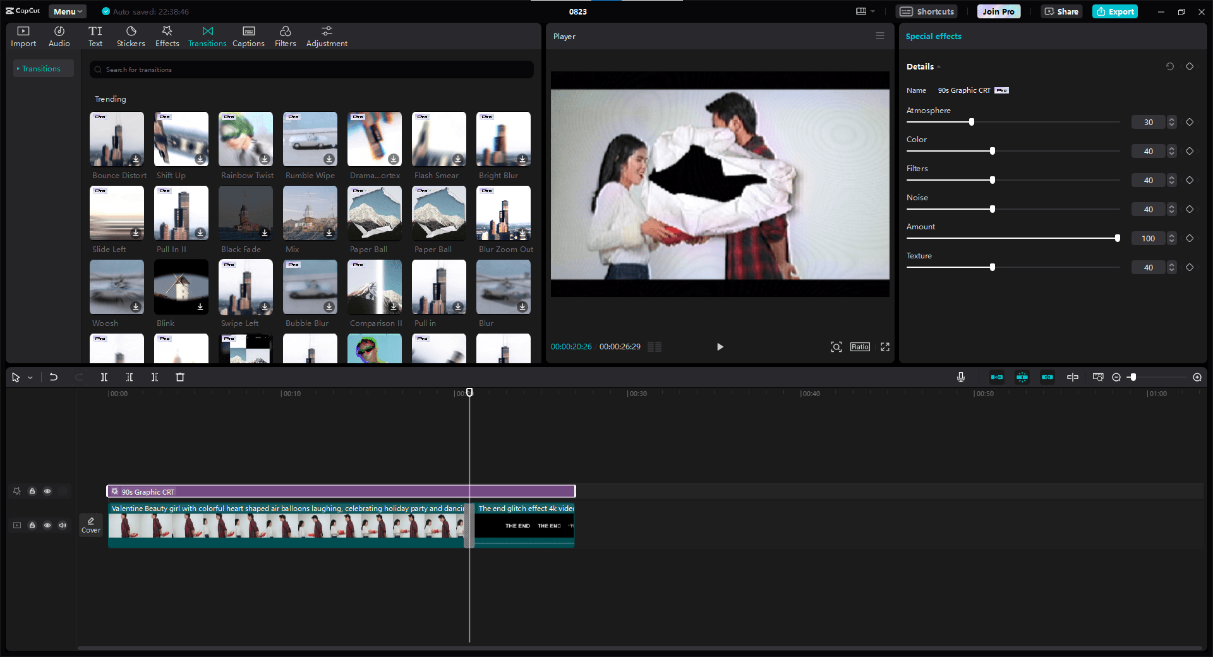Click the Ratio button in the player

pyautogui.click(x=860, y=347)
